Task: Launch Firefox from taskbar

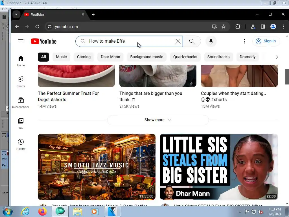Action: (x=42, y=211)
